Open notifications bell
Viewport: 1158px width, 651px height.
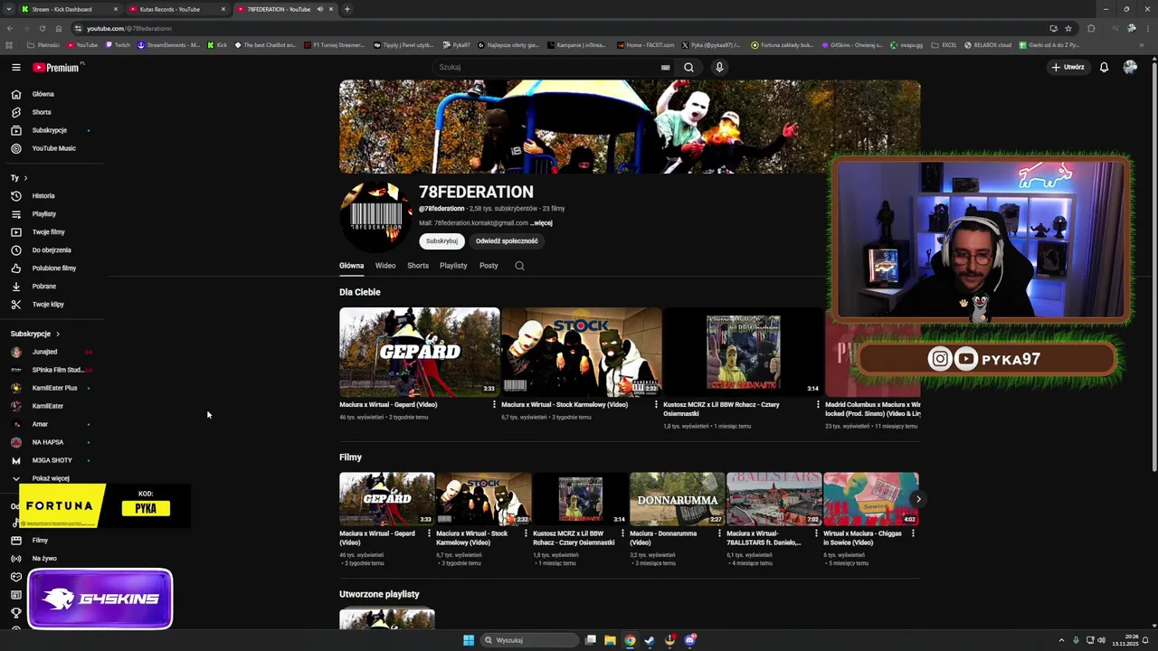(1104, 67)
